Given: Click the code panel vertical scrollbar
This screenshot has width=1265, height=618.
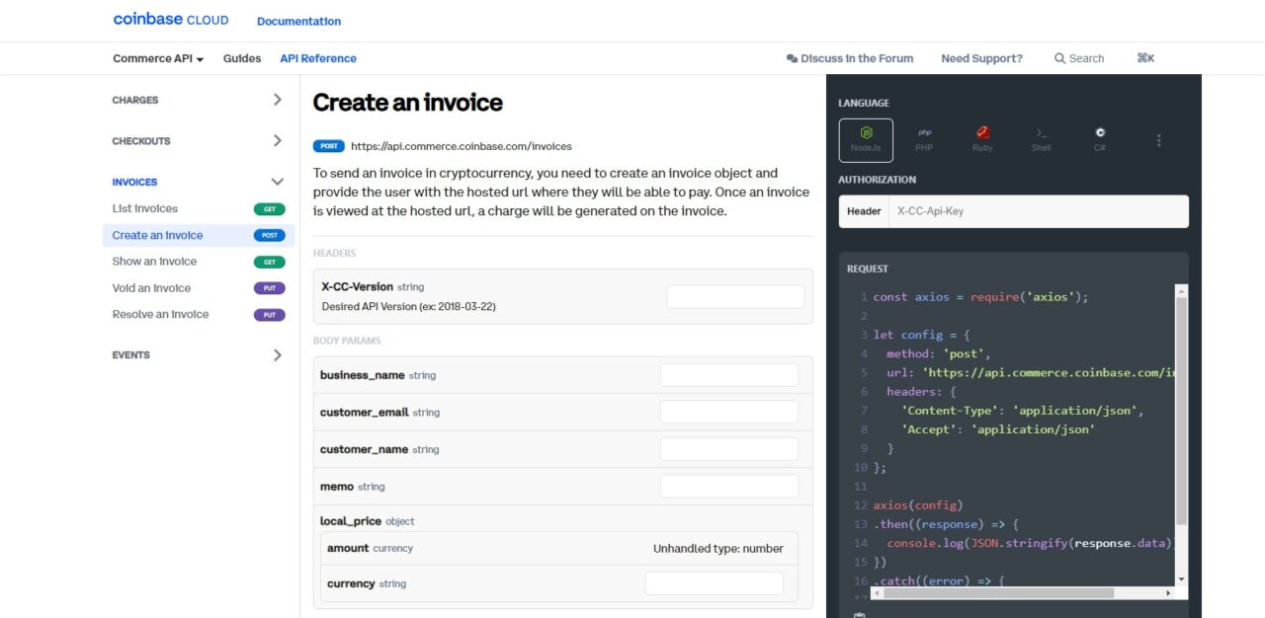Looking at the screenshot, I should click(x=1181, y=410).
